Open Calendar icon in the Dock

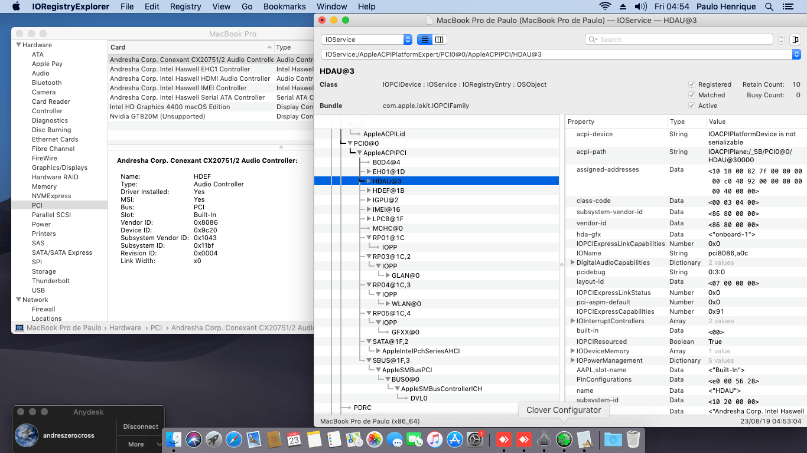[x=294, y=439]
